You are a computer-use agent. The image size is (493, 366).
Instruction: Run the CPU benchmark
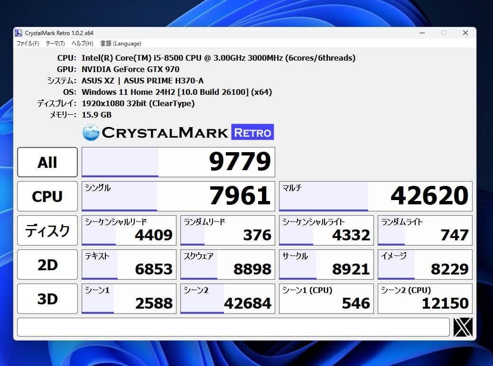47,196
